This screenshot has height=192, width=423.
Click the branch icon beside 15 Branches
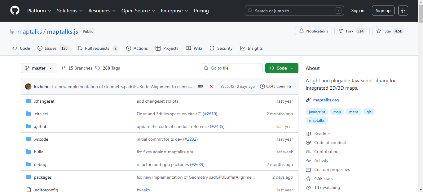click(x=64, y=68)
